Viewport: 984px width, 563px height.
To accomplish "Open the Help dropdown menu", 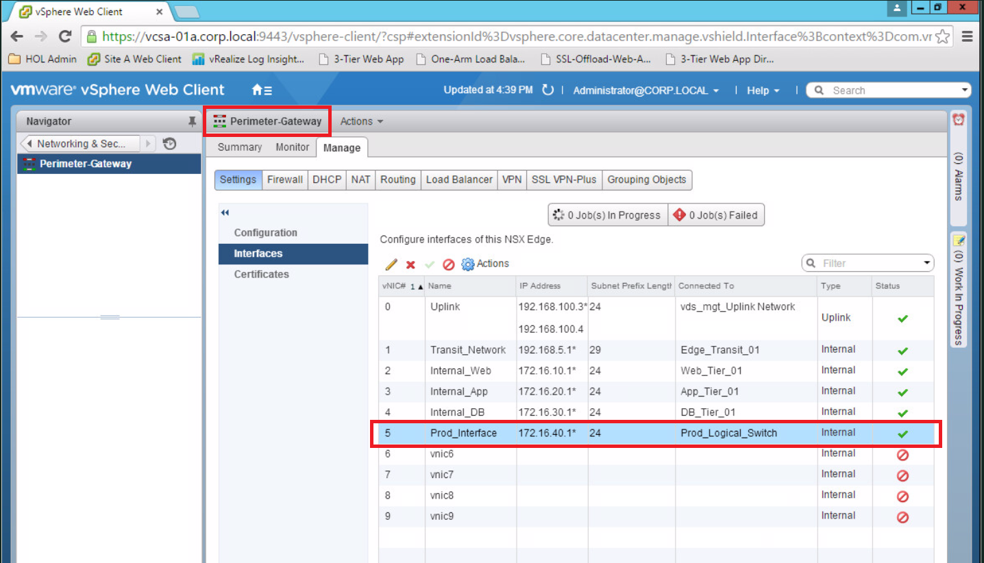I will tap(763, 90).
